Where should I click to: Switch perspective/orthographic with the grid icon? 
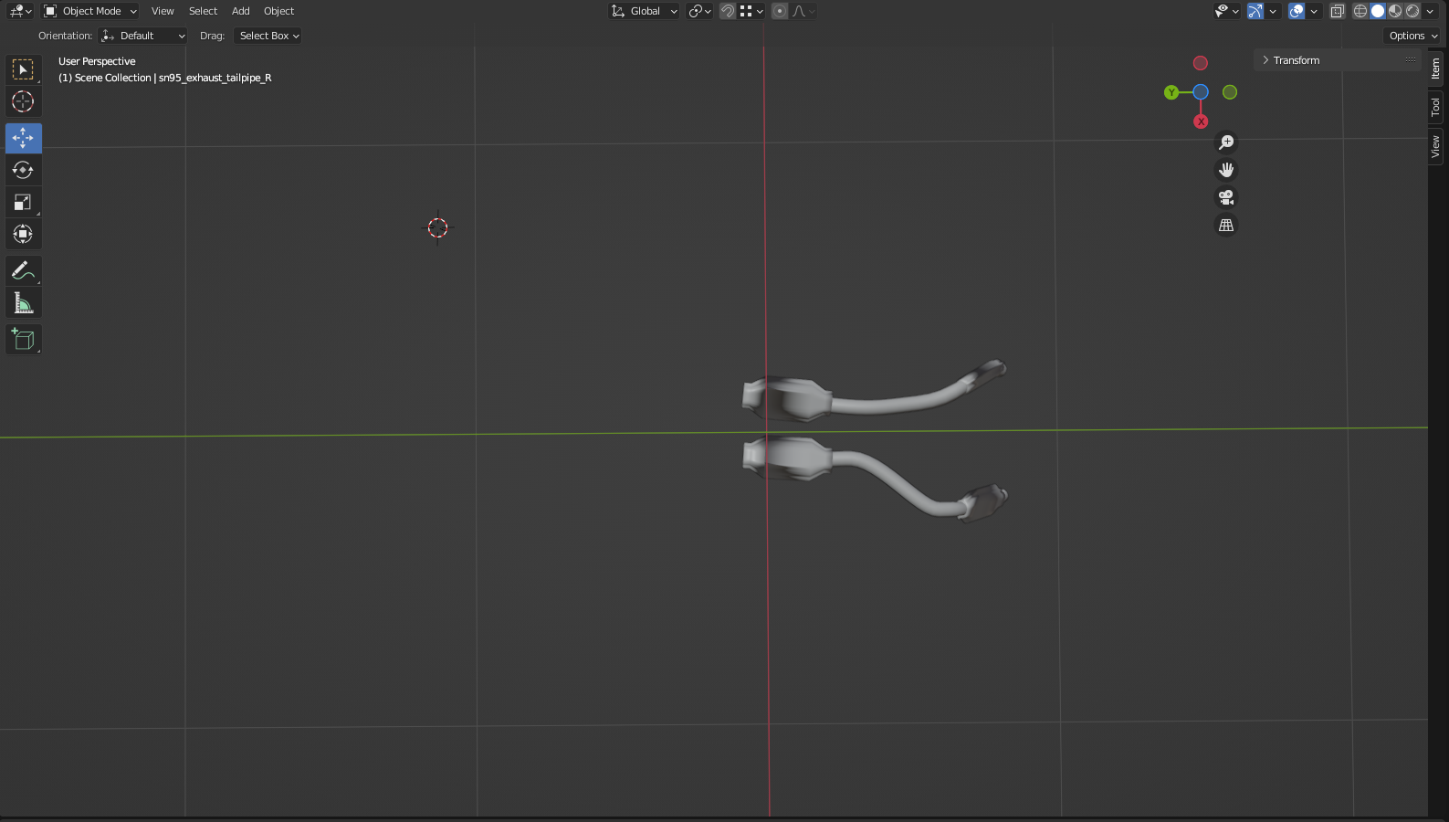point(1226,225)
